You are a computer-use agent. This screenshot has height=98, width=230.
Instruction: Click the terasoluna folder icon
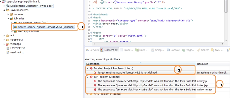click(8, 40)
